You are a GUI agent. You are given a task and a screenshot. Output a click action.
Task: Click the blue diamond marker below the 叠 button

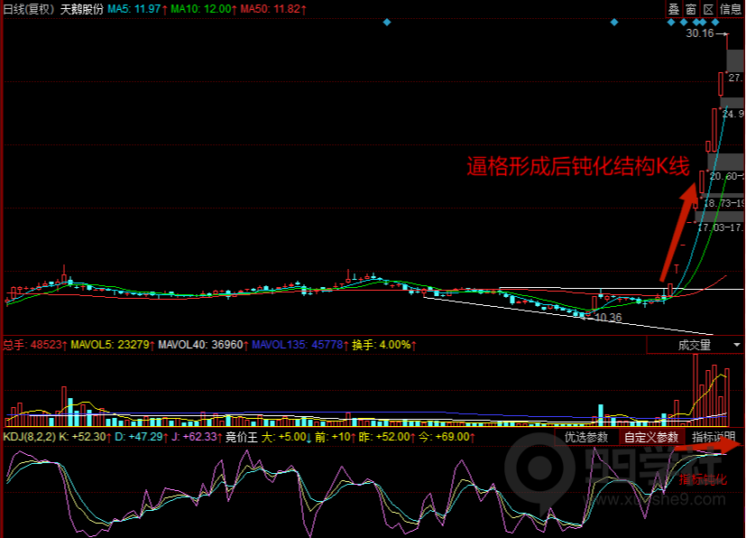tap(672, 22)
